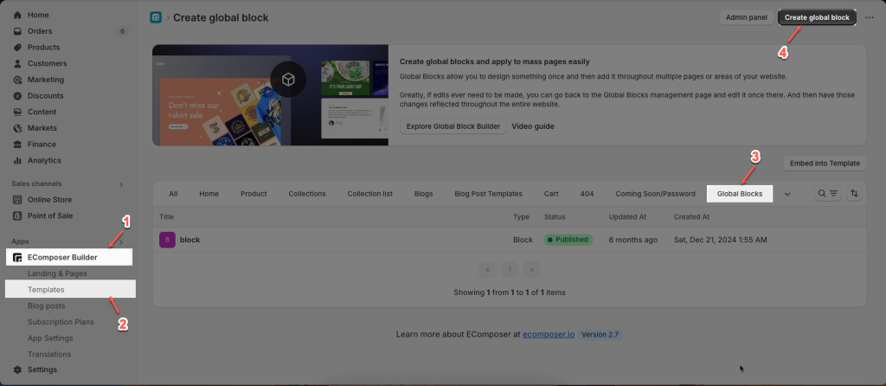Image resolution: width=886 pixels, height=386 pixels.
Task: Click the cube icon on the banner image
Action: [x=288, y=80]
